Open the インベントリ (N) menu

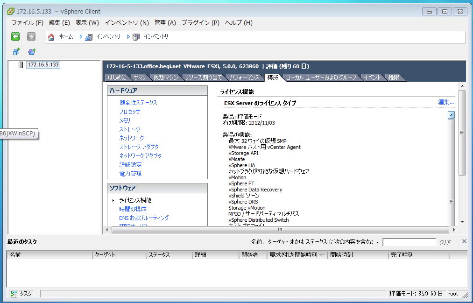[x=127, y=23]
